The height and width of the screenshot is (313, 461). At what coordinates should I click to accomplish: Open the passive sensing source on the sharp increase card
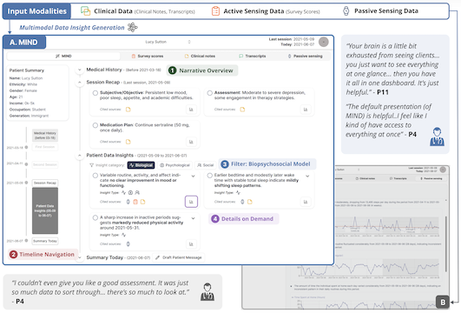(128, 244)
